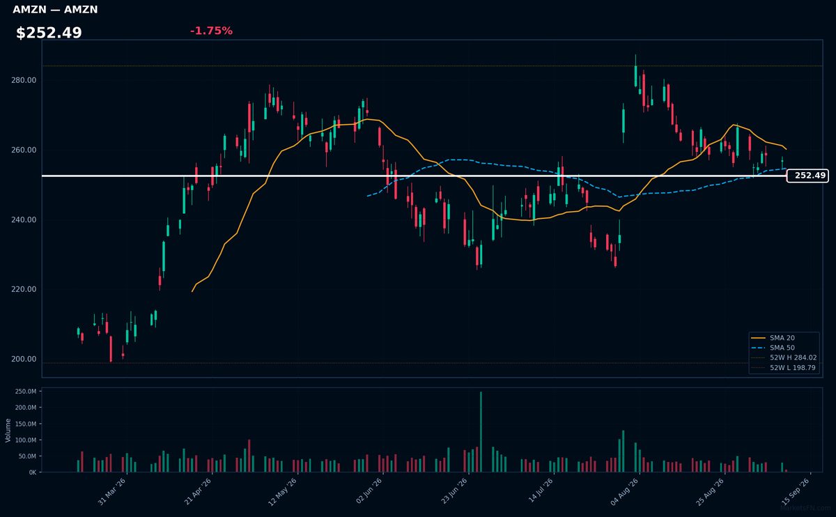This screenshot has width=836, height=517.
Task: Click the tallest volume bar near 250M
Action: click(x=481, y=432)
